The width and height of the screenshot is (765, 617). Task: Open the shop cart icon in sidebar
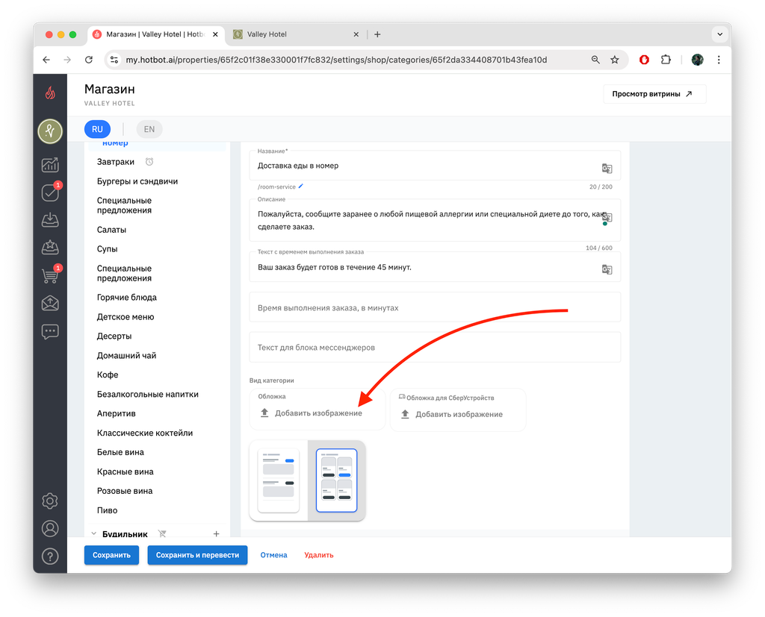[50, 275]
